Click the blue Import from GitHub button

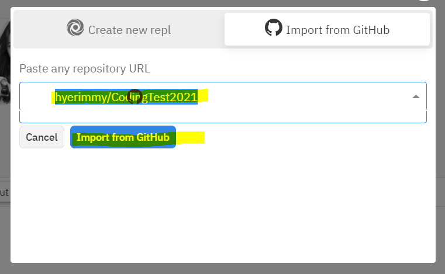123,137
